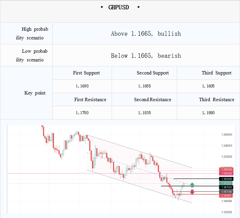Click the 1.22000 axis value
The image size is (240, 218).
point(227,157)
